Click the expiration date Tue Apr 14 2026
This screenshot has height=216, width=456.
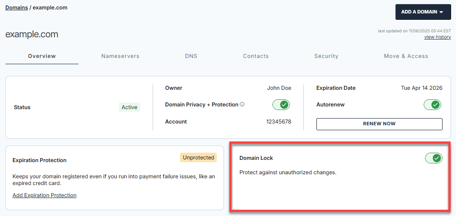tap(421, 88)
